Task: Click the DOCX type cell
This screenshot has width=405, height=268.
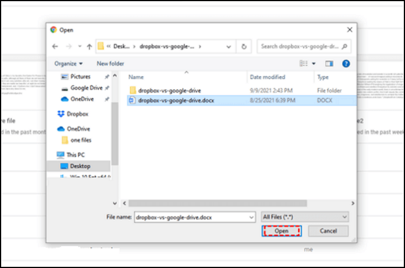Action: tap(325, 100)
